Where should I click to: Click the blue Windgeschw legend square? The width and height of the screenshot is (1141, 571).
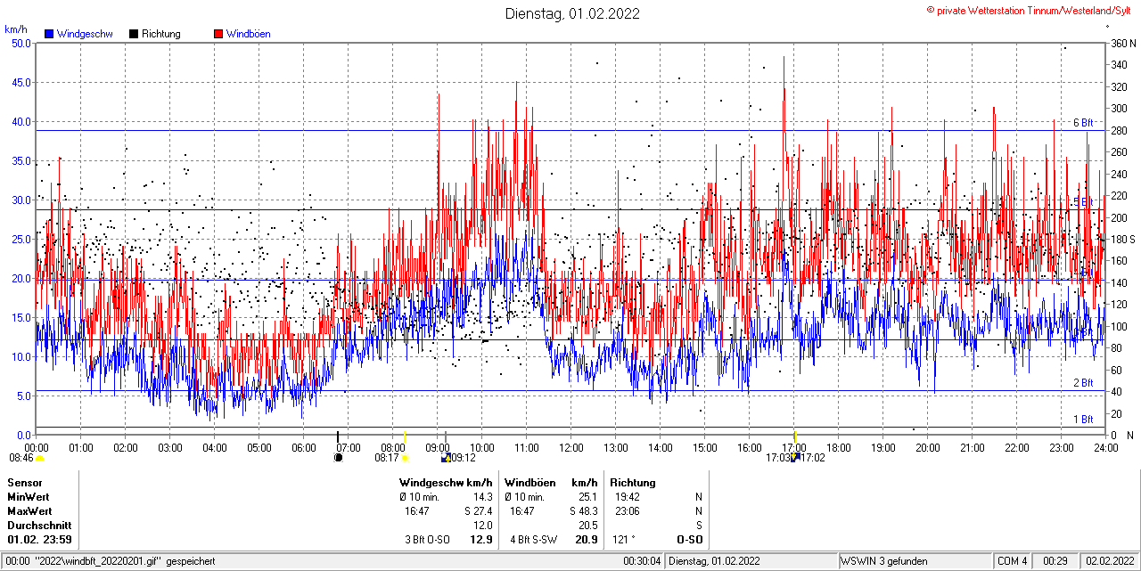tap(49, 34)
